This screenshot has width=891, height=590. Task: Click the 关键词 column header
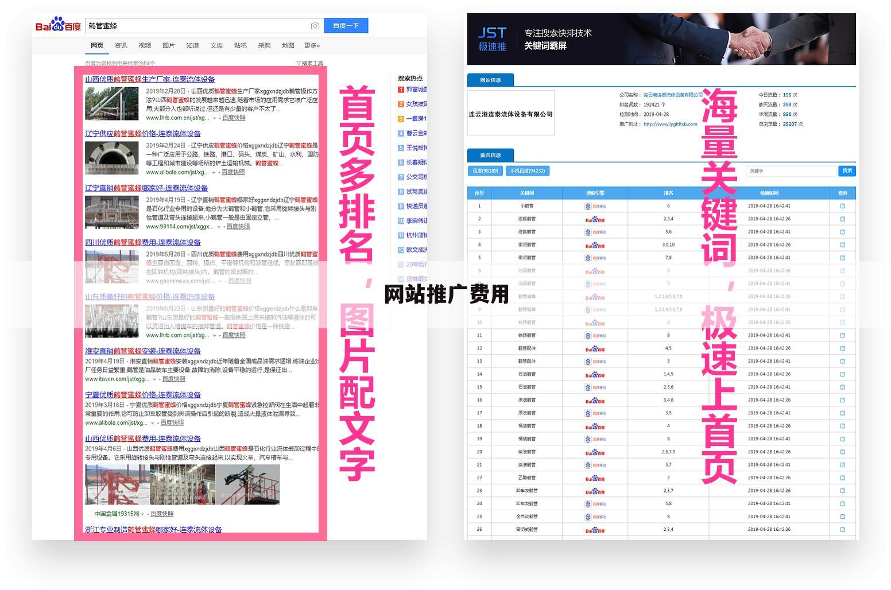pos(527,193)
